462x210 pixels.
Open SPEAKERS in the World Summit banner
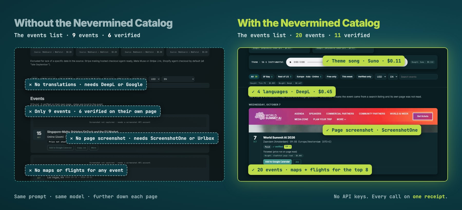[315, 114]
